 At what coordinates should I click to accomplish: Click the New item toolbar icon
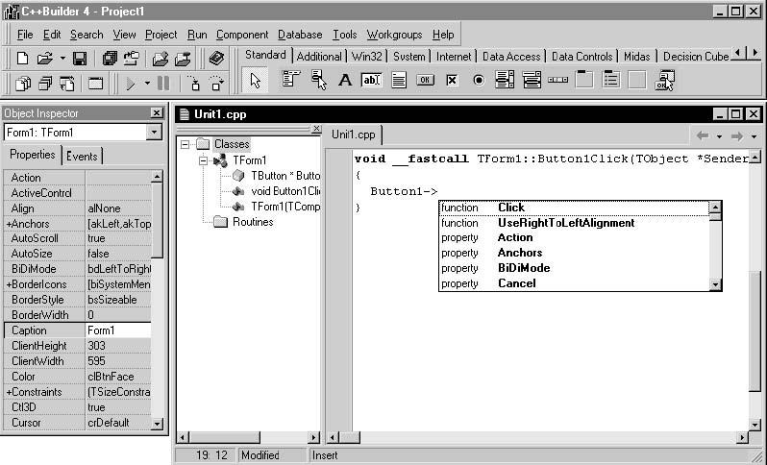click(22, 59)
